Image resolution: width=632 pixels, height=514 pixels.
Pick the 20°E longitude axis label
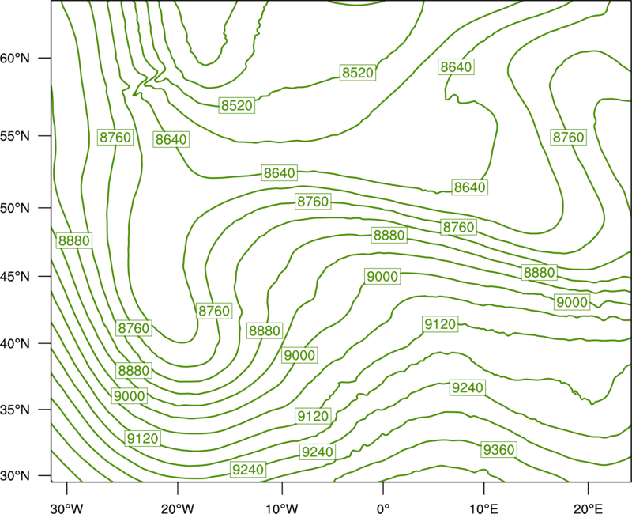(588, 508)
